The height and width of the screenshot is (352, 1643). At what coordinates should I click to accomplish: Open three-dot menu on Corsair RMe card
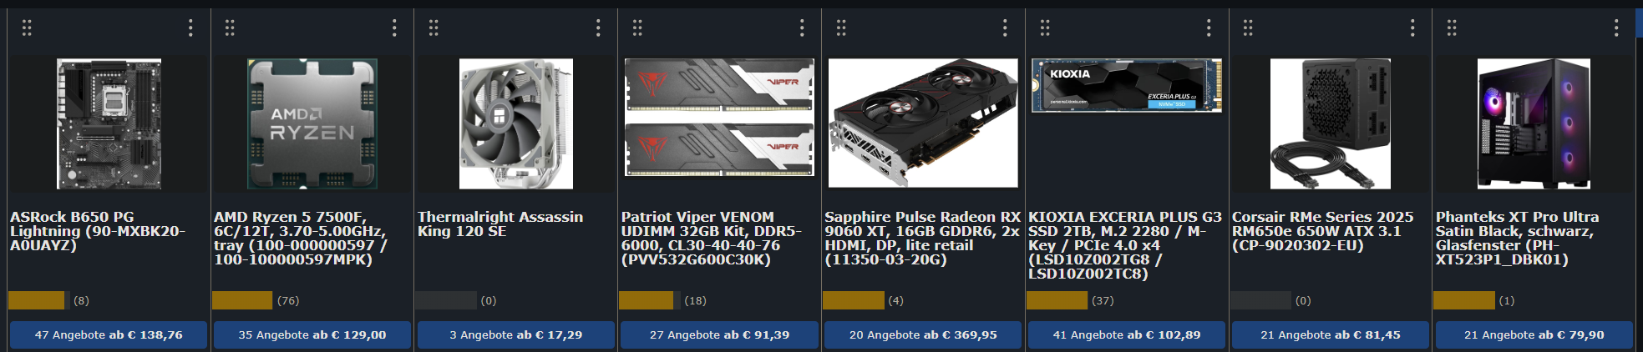click(x=1412, y=28)
